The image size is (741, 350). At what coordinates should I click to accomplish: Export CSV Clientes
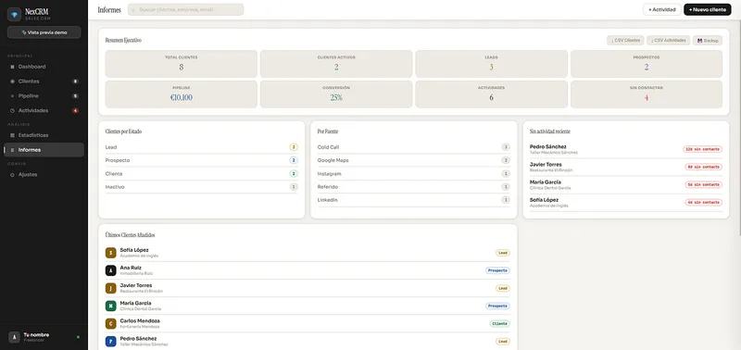pos(625,41)
